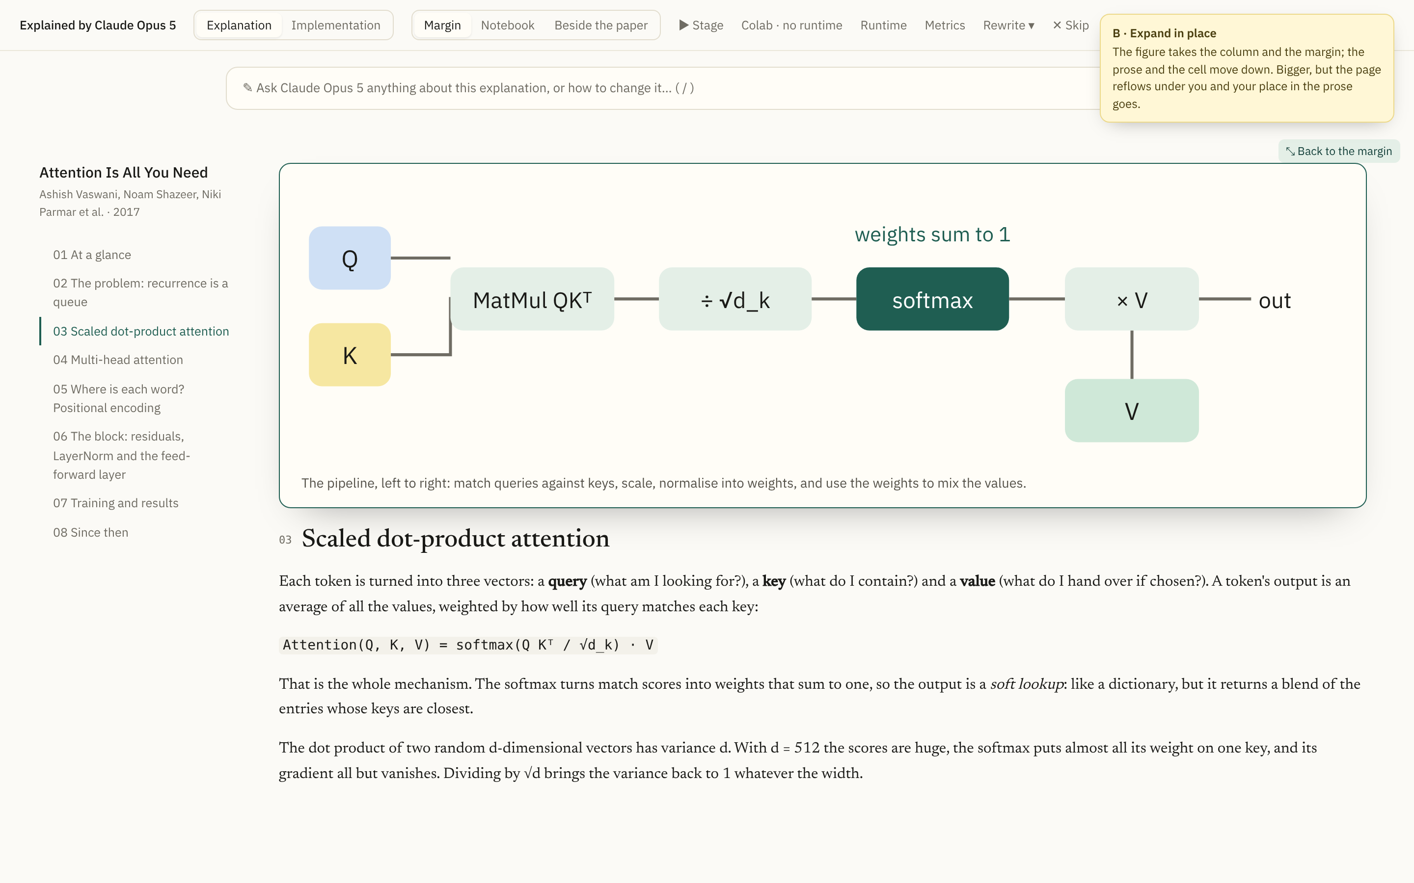Click the figure caption about the pipeline
1414x883 pixels.
663,483
